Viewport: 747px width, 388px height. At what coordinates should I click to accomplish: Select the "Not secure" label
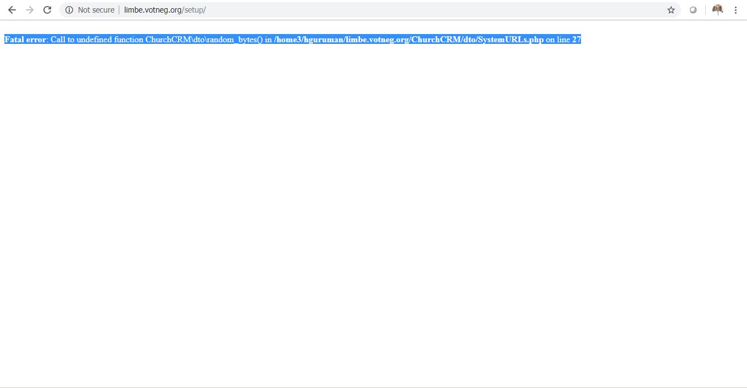(x=96, y=10)
